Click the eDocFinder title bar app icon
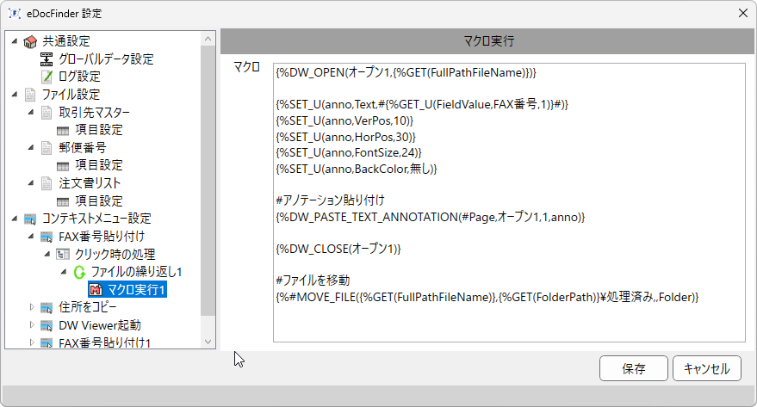This screenshot has height=407, width=757. [15, 14]
